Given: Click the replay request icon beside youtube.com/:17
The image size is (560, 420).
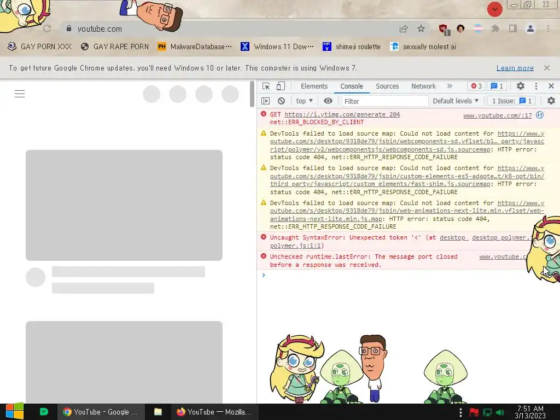Looking at the screenshot, I should coord(540,115).
